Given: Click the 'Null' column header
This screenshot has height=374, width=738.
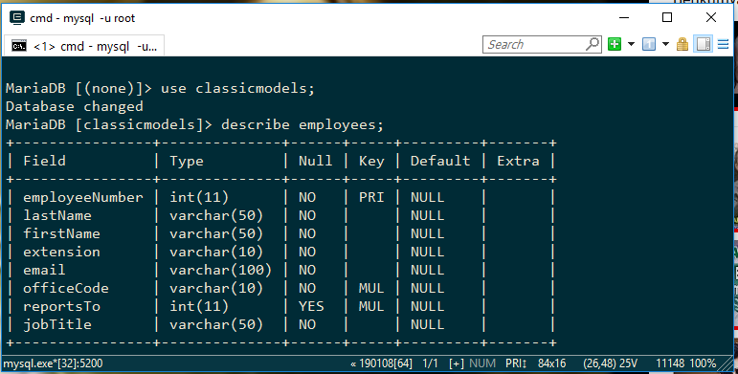Looking at the screenshot, I should (x=315, y=161).
